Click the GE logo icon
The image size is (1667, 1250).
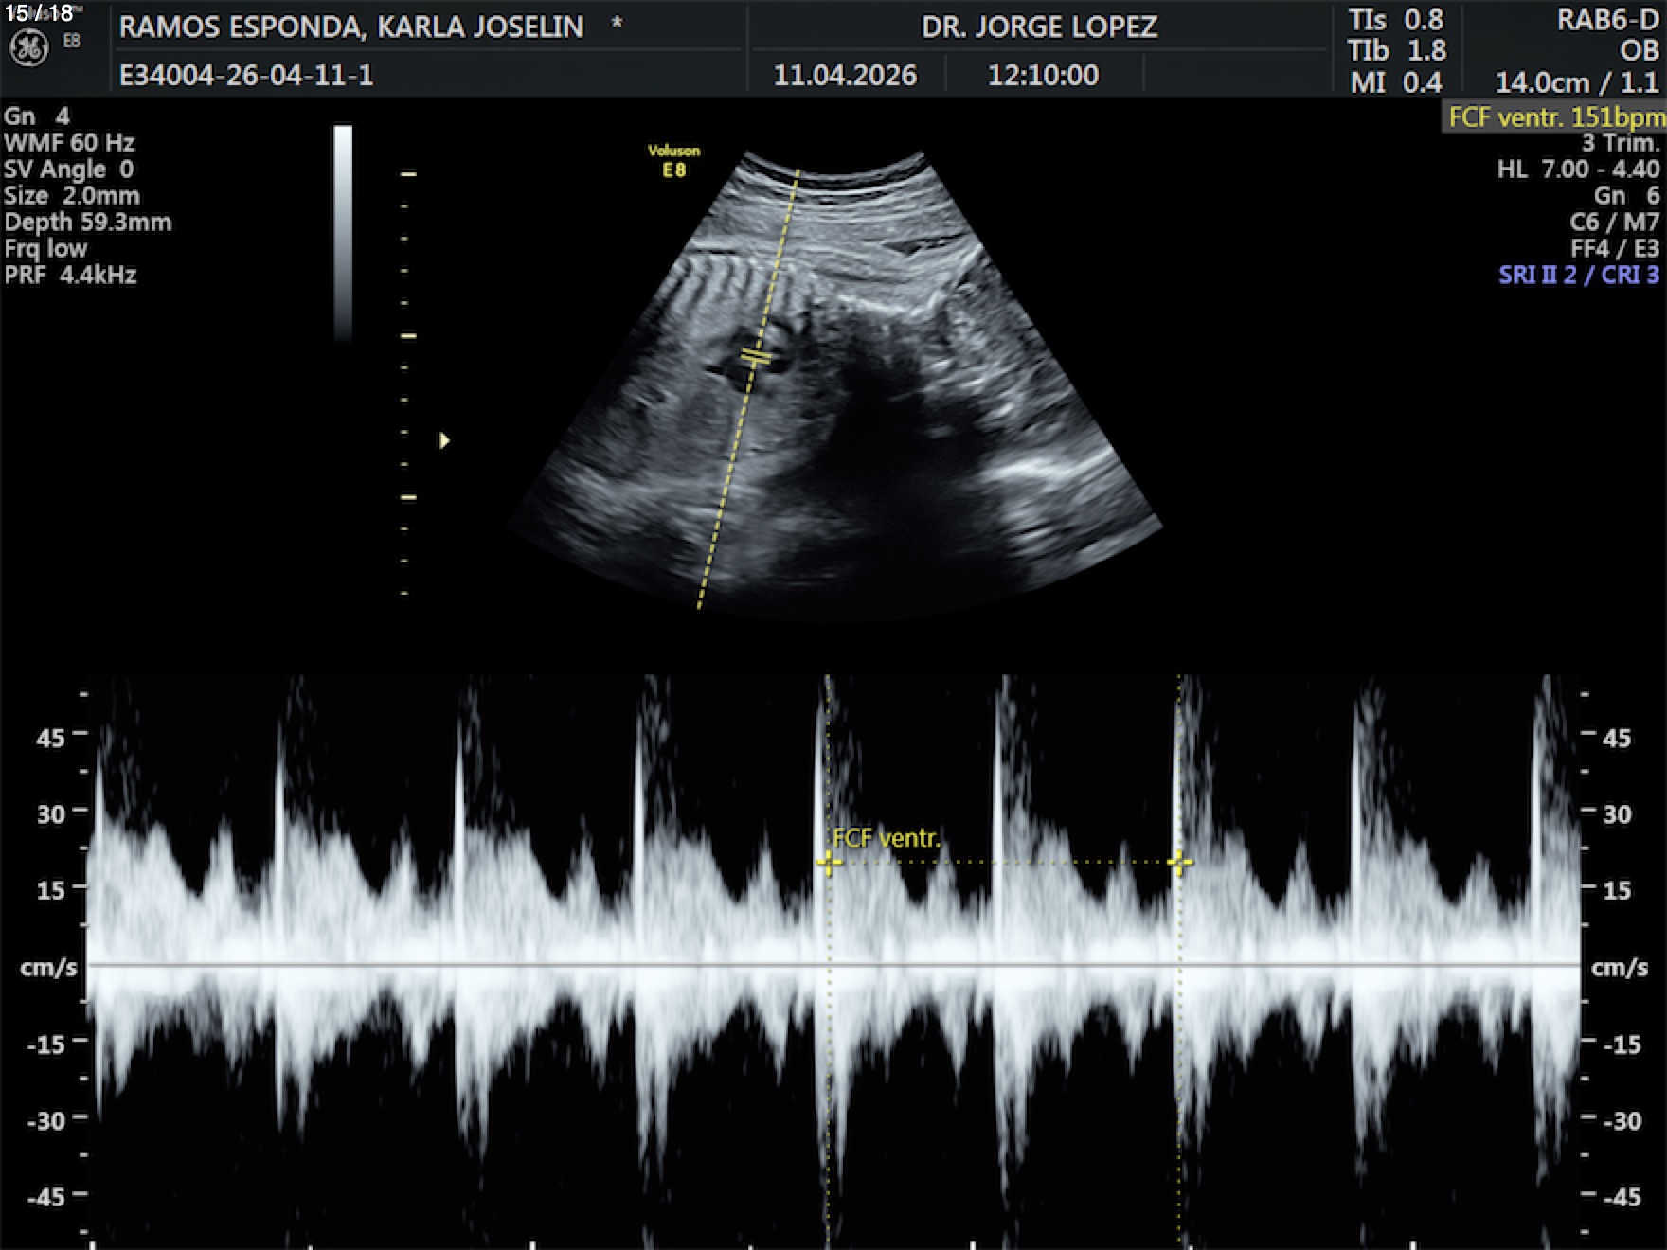[x=28, y=47]
